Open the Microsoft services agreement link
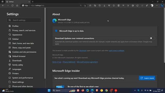The height and width of the screenshot is (93, 165). (87, 62)
